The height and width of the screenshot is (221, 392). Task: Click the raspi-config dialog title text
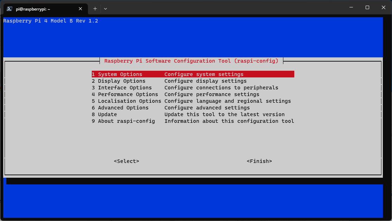click(x=191, y=61)
